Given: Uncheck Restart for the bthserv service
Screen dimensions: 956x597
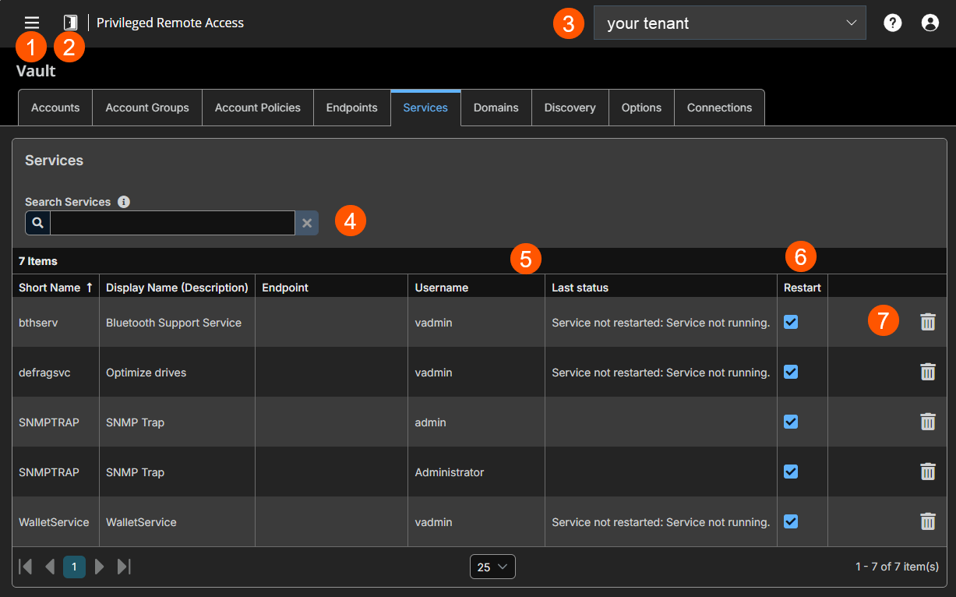Looking at the screenshot, I should (x=790, y=321).
